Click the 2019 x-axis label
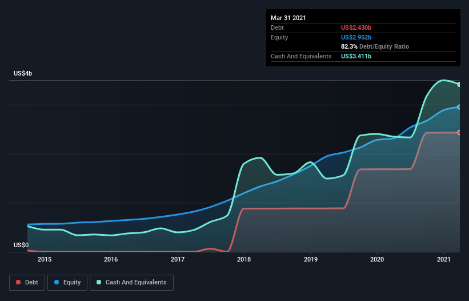This screenshot has width=469, height=301. [x=311, y=259]
